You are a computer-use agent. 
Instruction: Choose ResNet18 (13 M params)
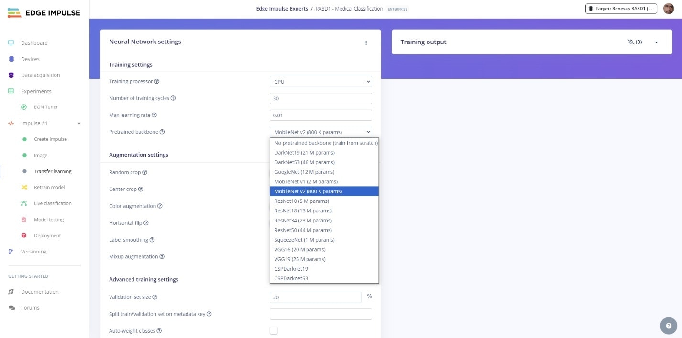coord(324,211)
